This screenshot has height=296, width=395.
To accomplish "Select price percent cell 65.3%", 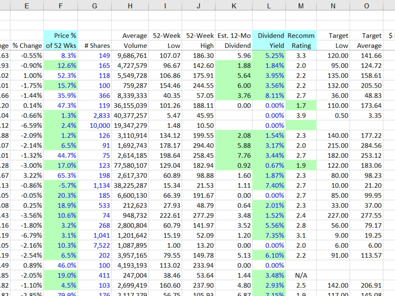I will click(61, 176).
